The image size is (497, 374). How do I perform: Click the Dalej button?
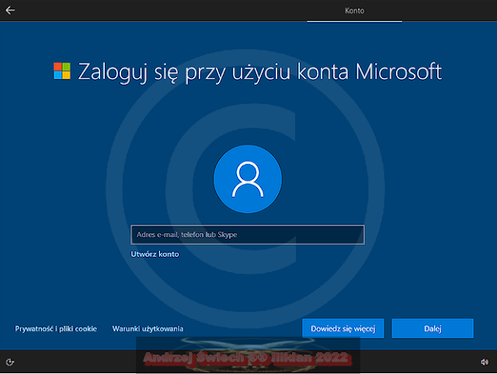(x=433, y=329)
